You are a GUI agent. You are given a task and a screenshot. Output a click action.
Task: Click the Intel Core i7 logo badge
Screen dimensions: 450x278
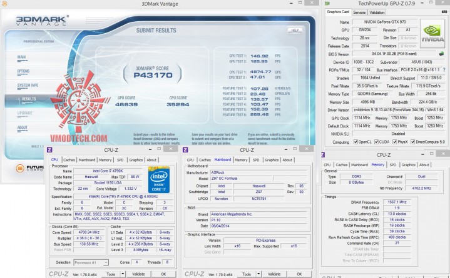coord(159,180)
